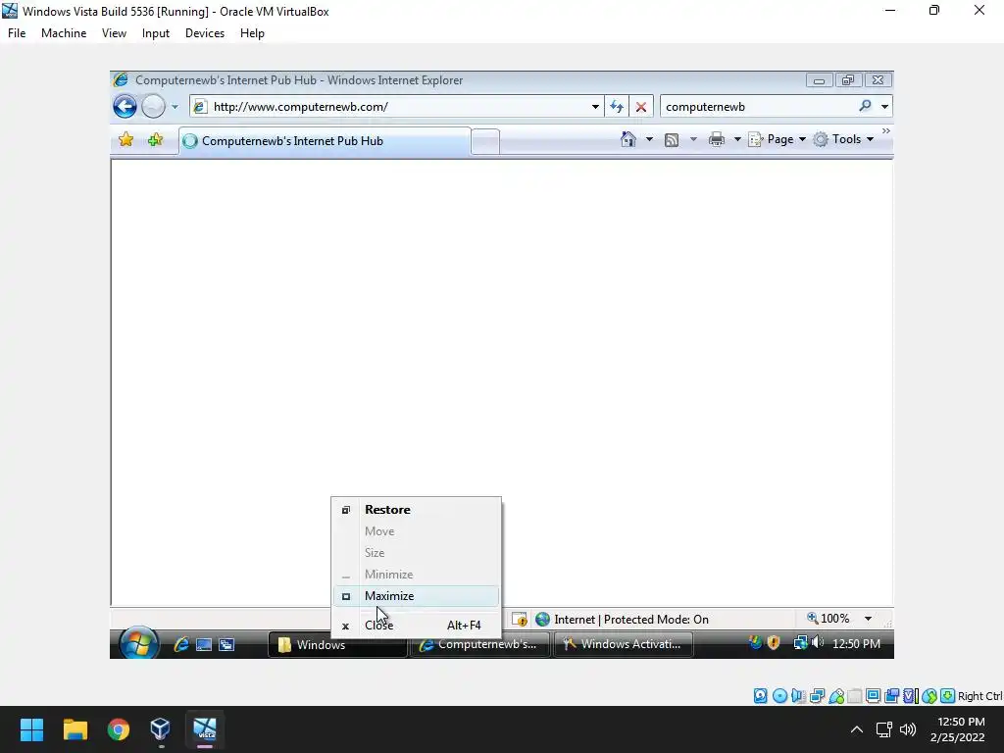This screenshot has height=753, width=1004.
Task: Open the VirtualBox Help menu
Action: pos(252,33)
